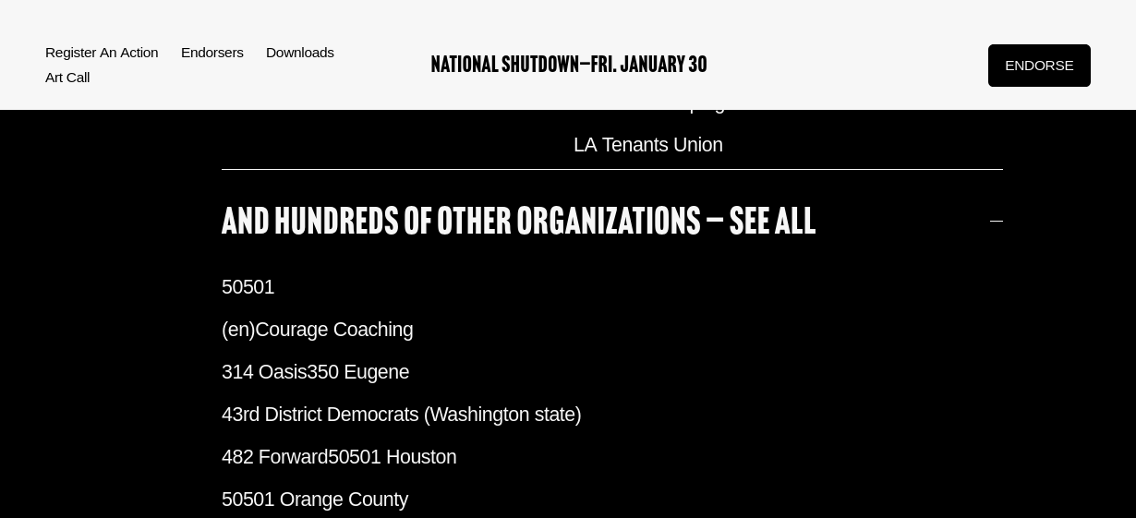Click the 482 Forward organization name
Screen dimensions: 1136x518
(274, 457)
